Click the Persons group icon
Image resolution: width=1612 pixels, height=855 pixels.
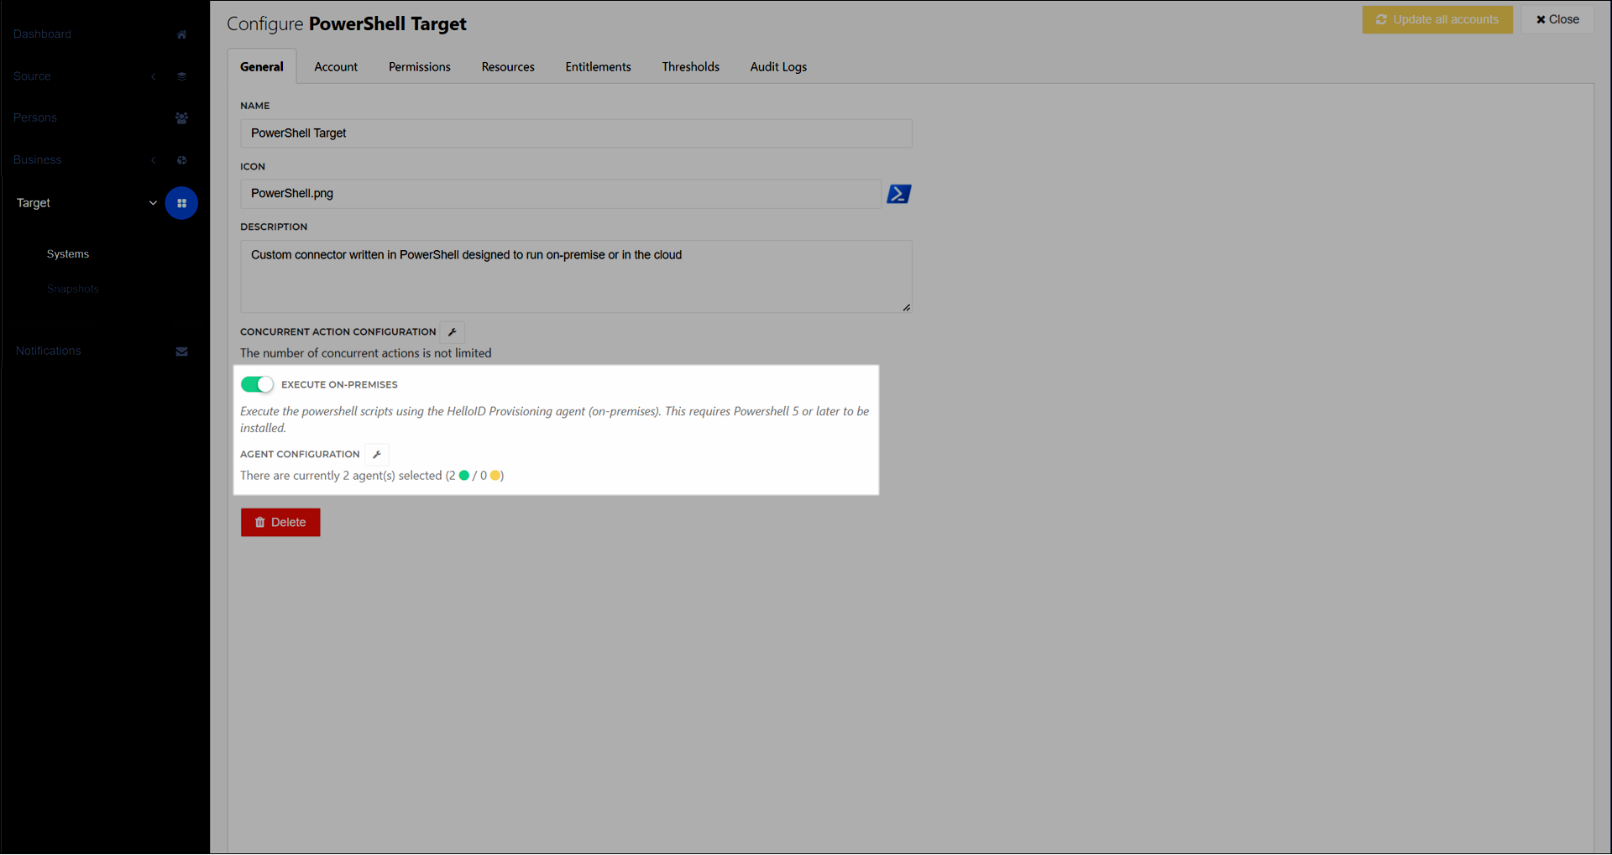coord(181,118)
